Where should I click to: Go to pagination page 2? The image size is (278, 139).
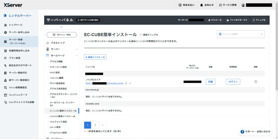click(95, 125)
